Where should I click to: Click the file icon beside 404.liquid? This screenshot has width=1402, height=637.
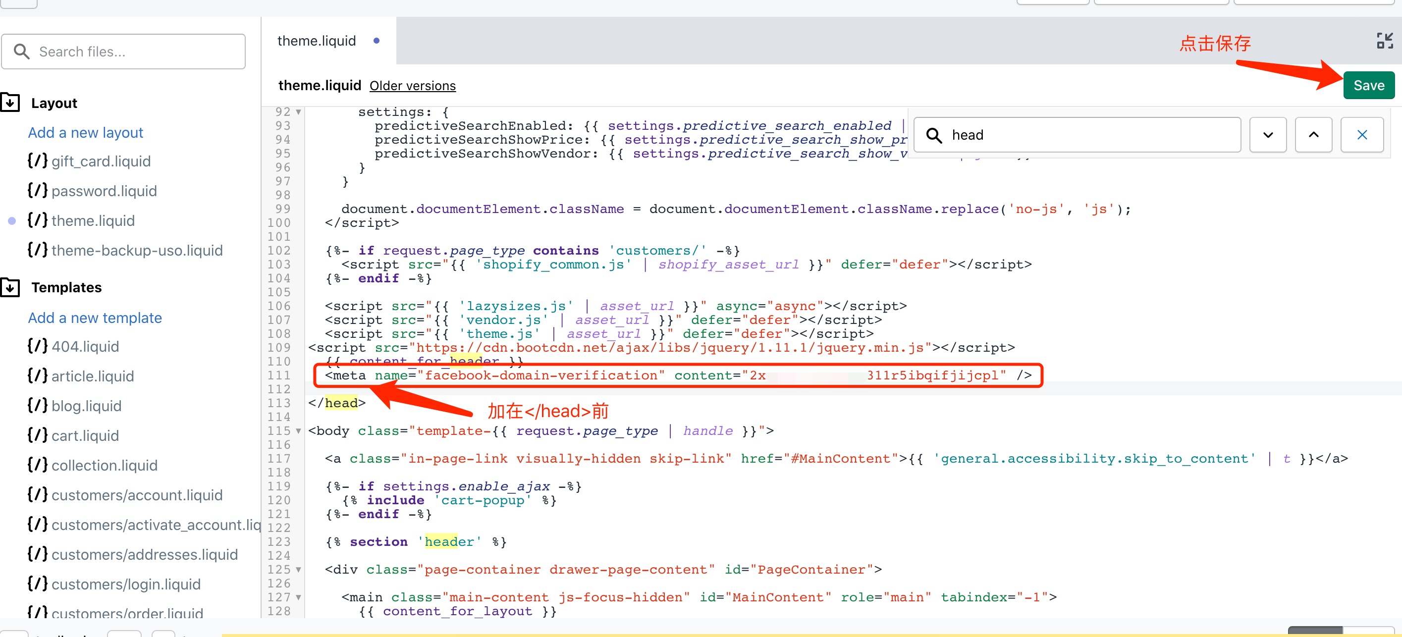pyautogui.click(x=38, y=346)
